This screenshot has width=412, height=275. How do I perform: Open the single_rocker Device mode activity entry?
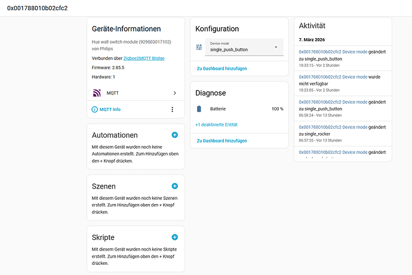[x=343, y=133]
